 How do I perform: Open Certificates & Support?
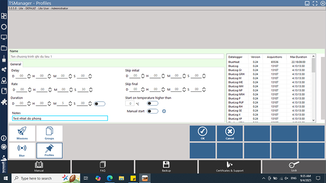tap(229, 166)
